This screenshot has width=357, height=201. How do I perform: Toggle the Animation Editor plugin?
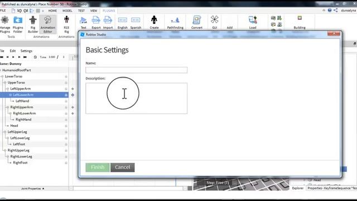click(47, 25)
